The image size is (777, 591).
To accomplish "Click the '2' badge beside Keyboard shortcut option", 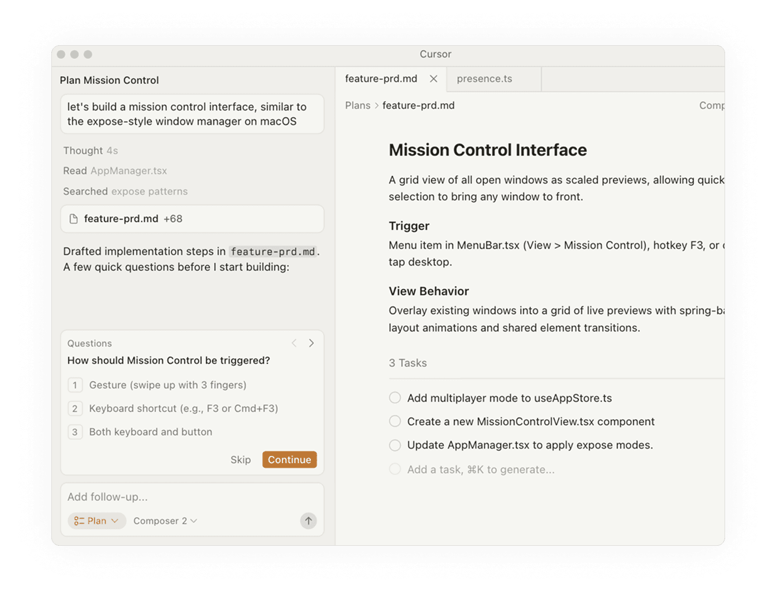I will (75, 409).
